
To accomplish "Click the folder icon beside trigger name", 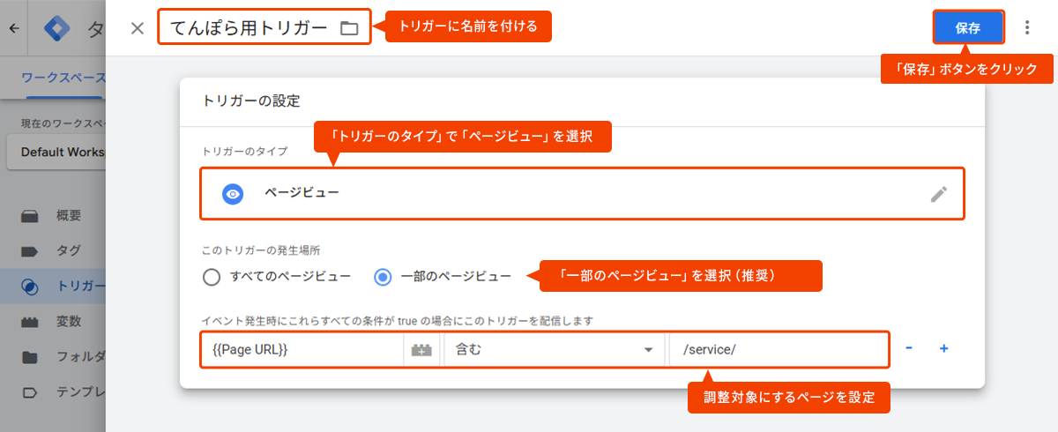I will (349, 28).
